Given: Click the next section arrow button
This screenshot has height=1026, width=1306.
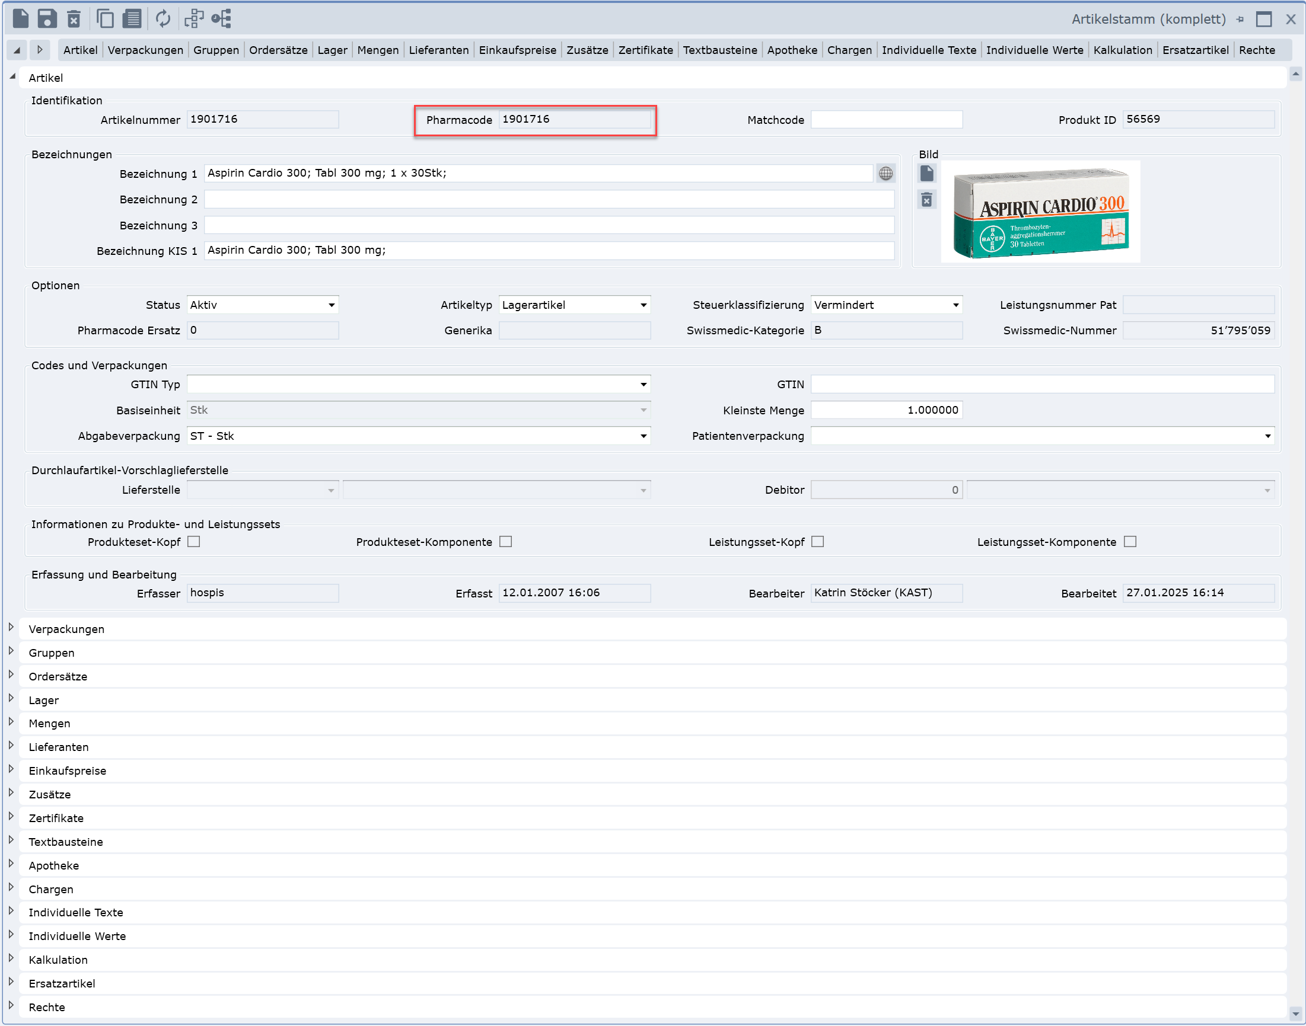Looking at the screenshot, I should pos(40,50).
